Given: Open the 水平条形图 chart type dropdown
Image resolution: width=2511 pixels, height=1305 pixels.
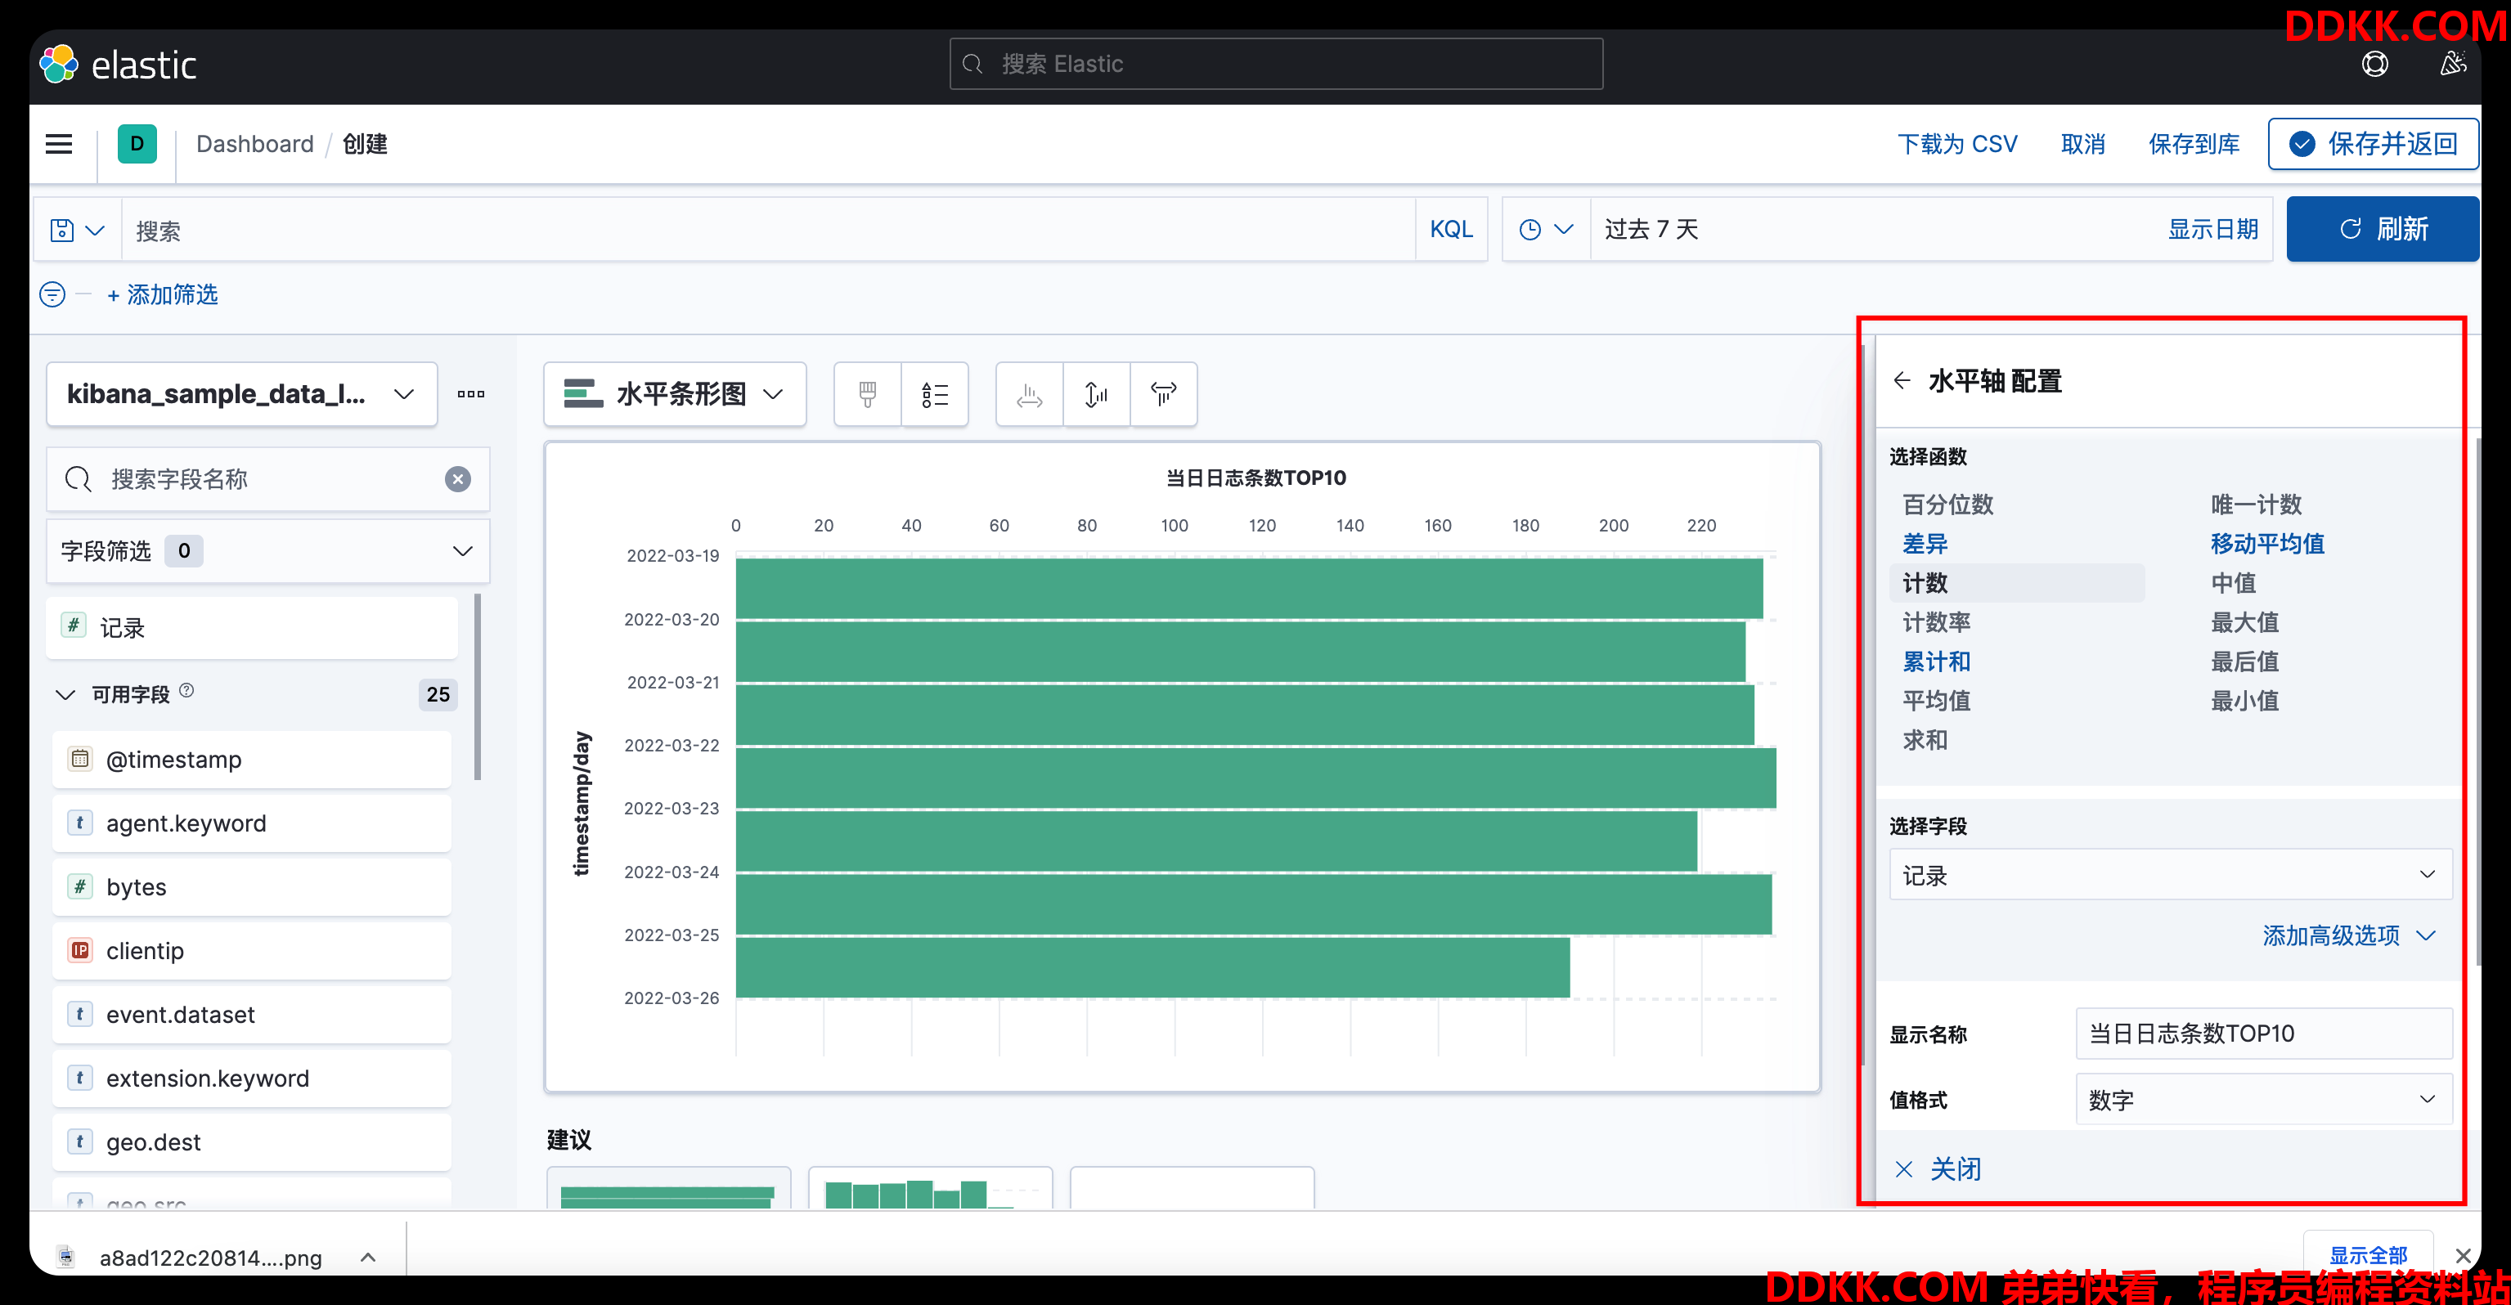Looking at the screenshot, I should (x=675, y=394).
